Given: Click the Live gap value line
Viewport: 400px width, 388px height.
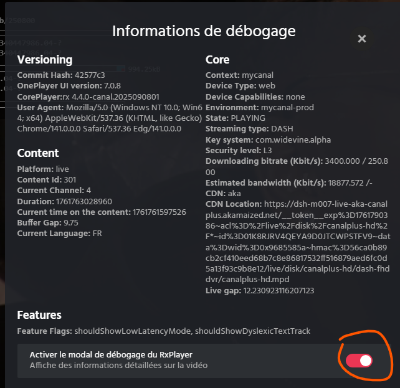Looking at the screenshot, I should coord(260,290).
